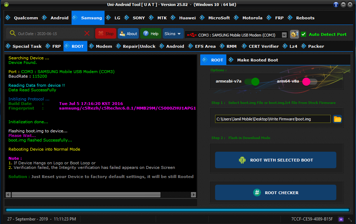Viewport: 356px width, 224px height.
Task: Click the 'Step 2 : Flash in Download Mode' label
Action: click(241, 138)
